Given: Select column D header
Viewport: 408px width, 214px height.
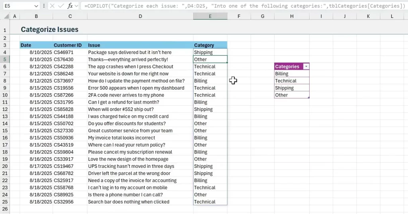Looking at the screenshot, I should [140, 16].
